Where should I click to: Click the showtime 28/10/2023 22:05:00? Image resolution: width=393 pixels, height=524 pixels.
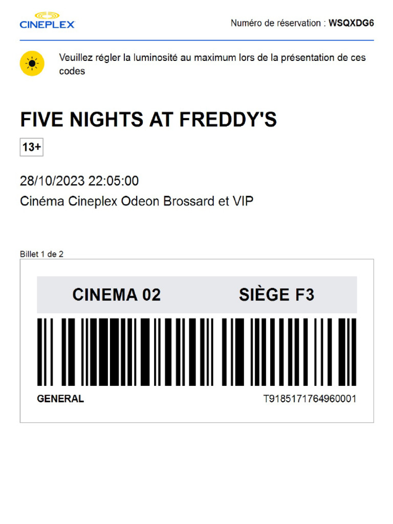coord(79,181)
